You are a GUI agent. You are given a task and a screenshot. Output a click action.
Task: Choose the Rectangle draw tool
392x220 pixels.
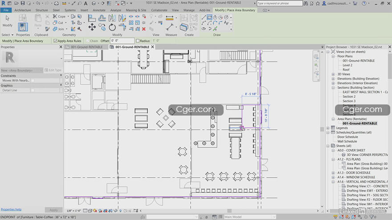[209, 17]
